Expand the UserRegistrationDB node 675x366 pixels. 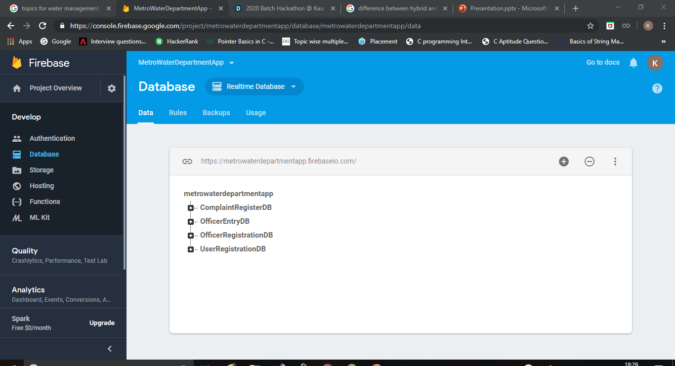coord(191,249)
